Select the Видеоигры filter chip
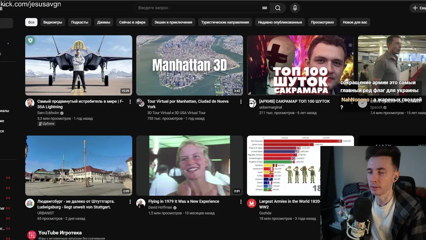 tap(53, 22)
